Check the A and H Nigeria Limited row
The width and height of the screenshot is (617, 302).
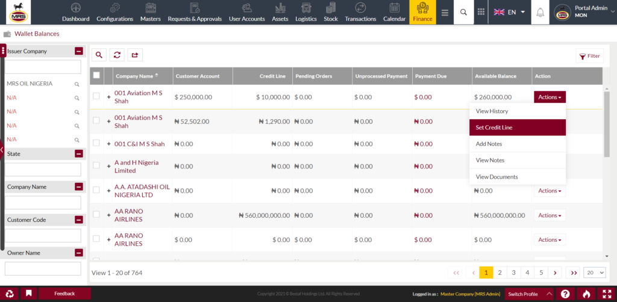pyautogui.click(x=96, y=165)
